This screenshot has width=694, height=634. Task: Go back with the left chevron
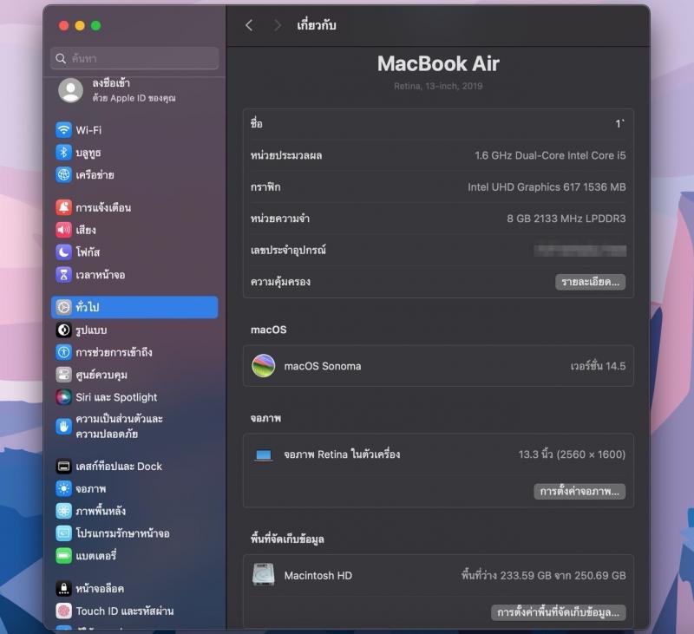coord(249,25)
